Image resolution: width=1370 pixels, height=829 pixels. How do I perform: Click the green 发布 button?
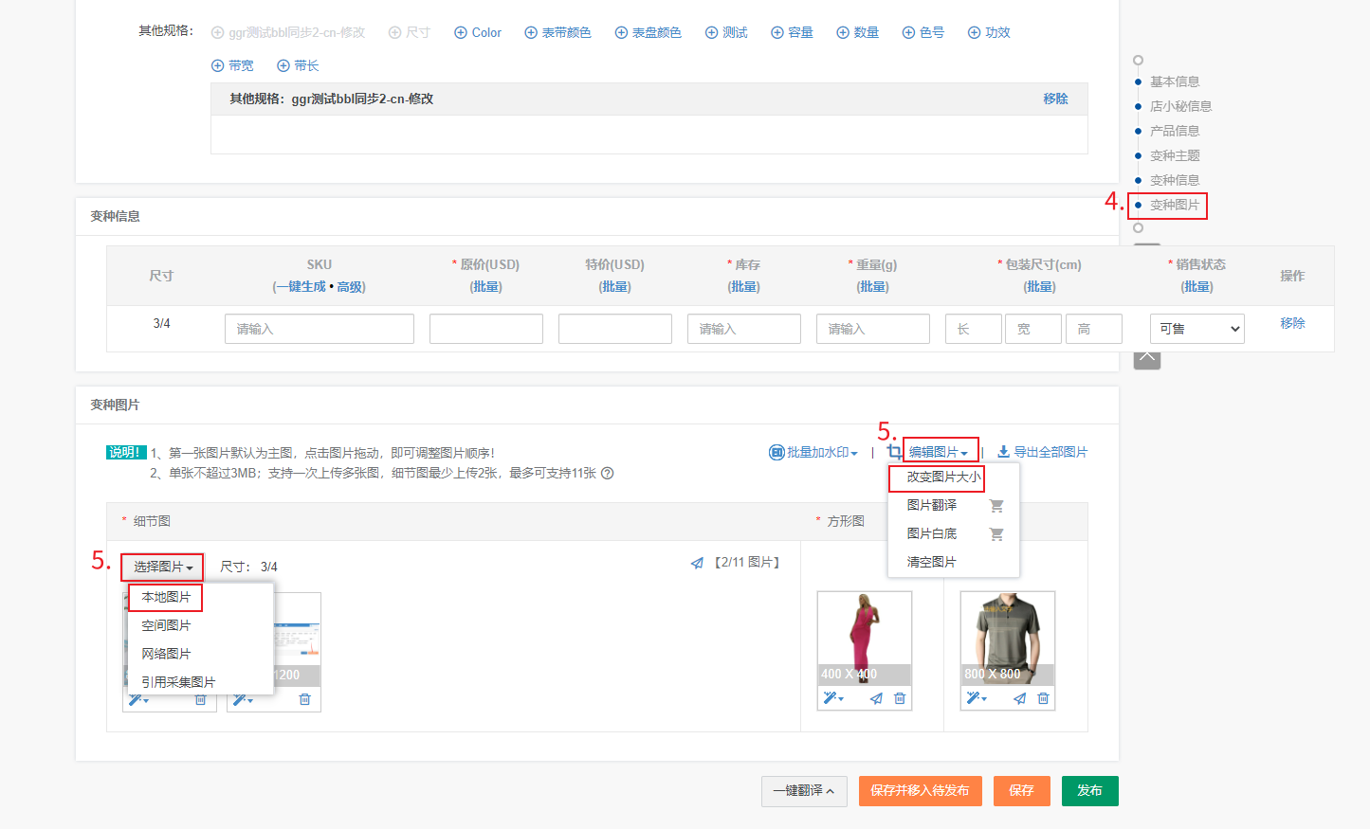coord(1089,791)
